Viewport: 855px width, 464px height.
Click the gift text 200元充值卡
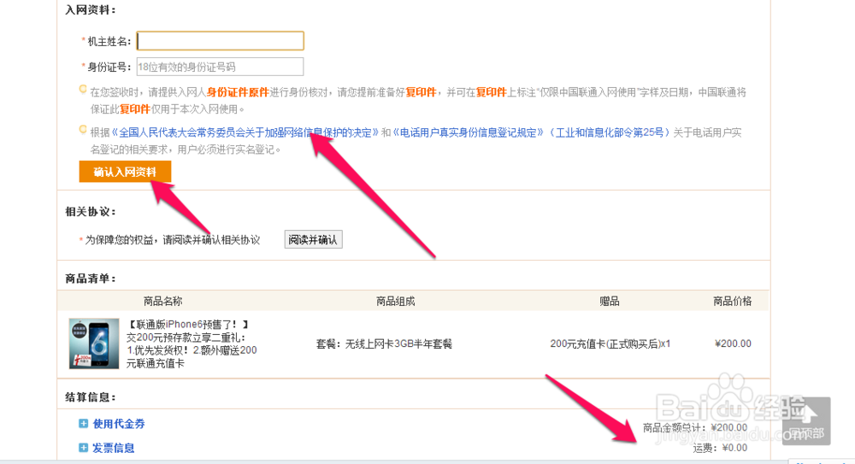click(x=610, y=344)
